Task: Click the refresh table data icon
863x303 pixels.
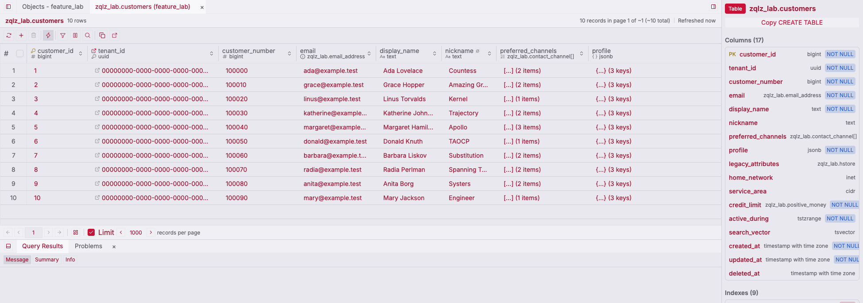Action: (9, 35)
